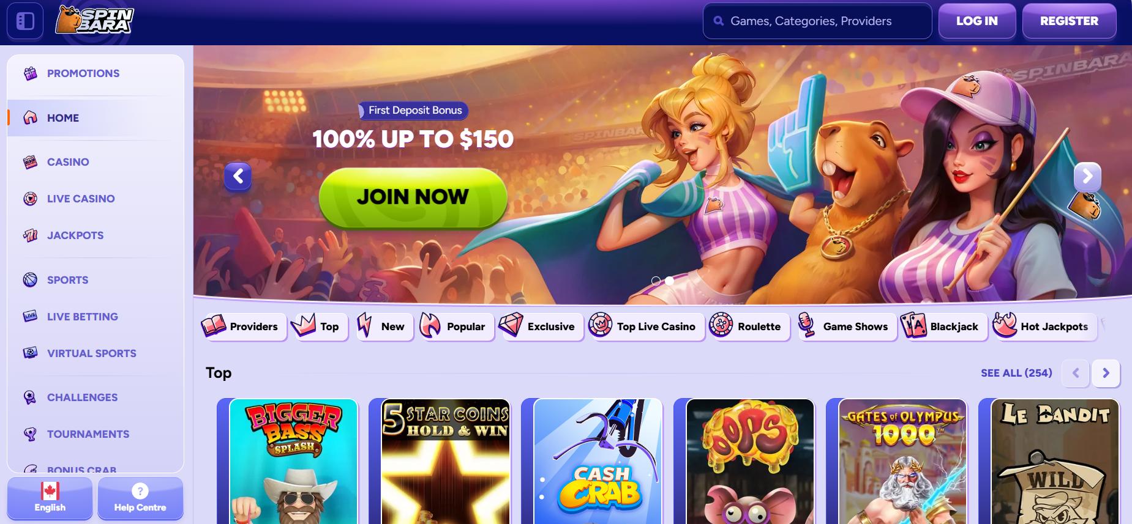Click the Tournaments trophy icon

coord(30,434)
